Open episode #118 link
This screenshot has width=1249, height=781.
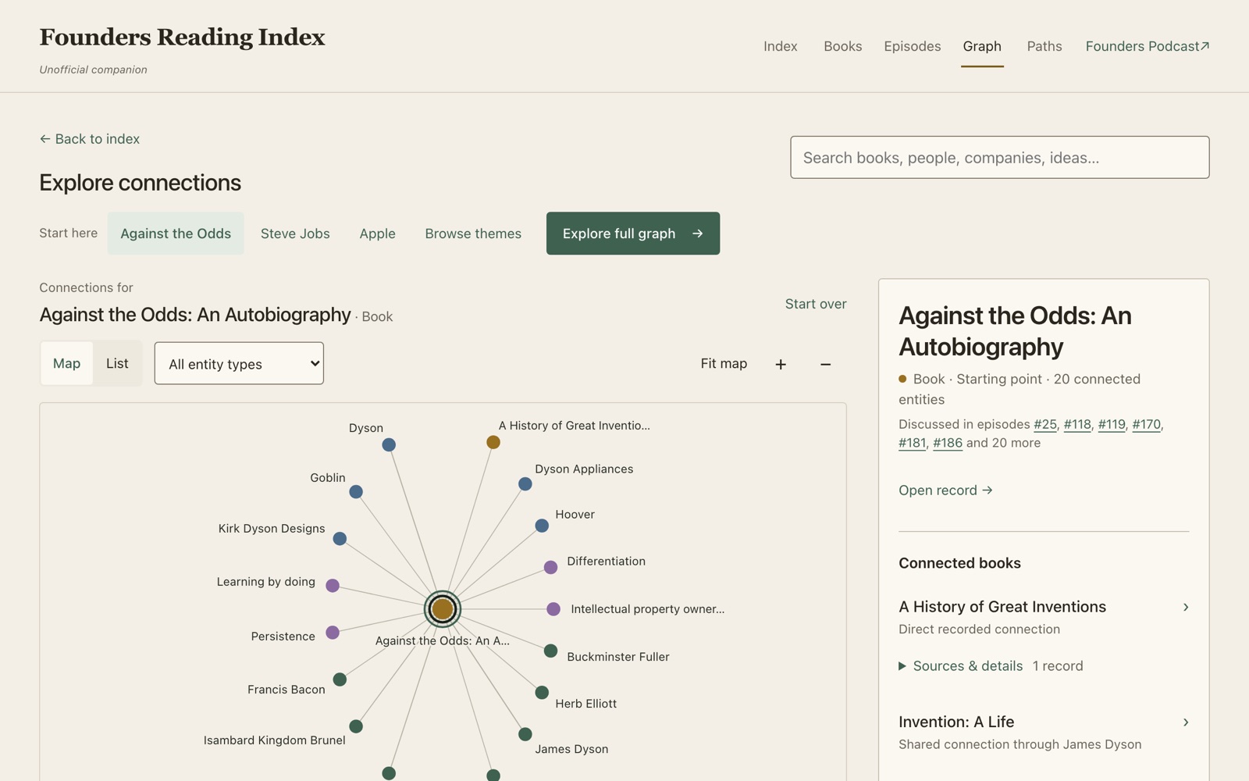[x=1077, y=424]
